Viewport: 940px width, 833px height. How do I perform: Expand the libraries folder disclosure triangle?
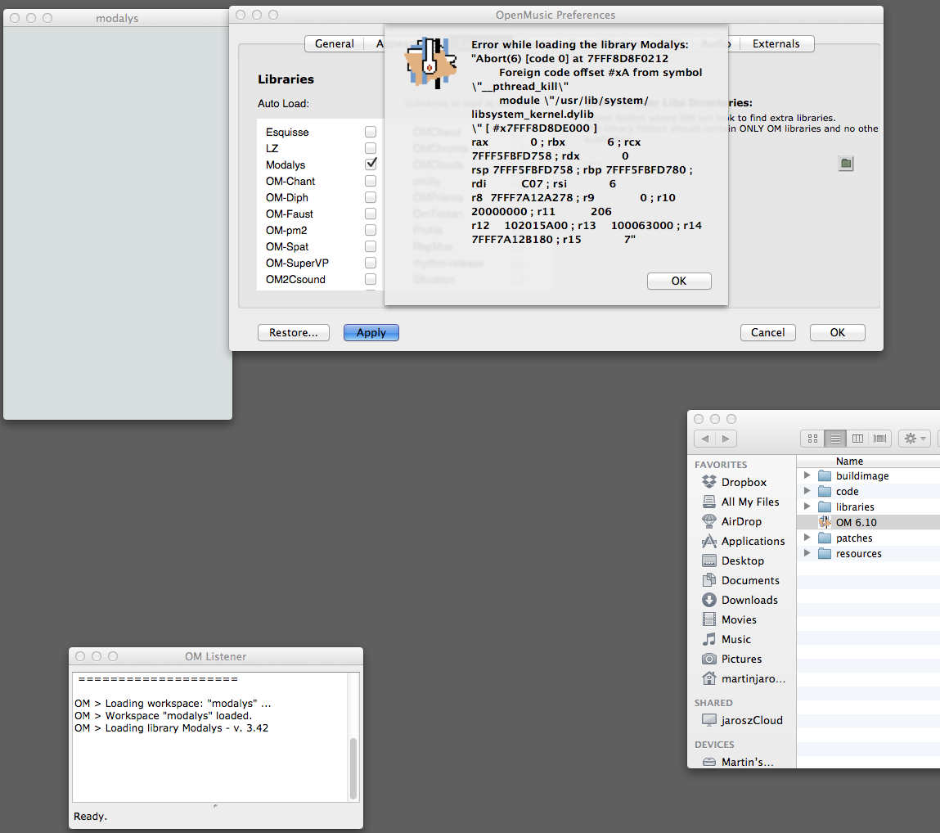pos(807,507)
